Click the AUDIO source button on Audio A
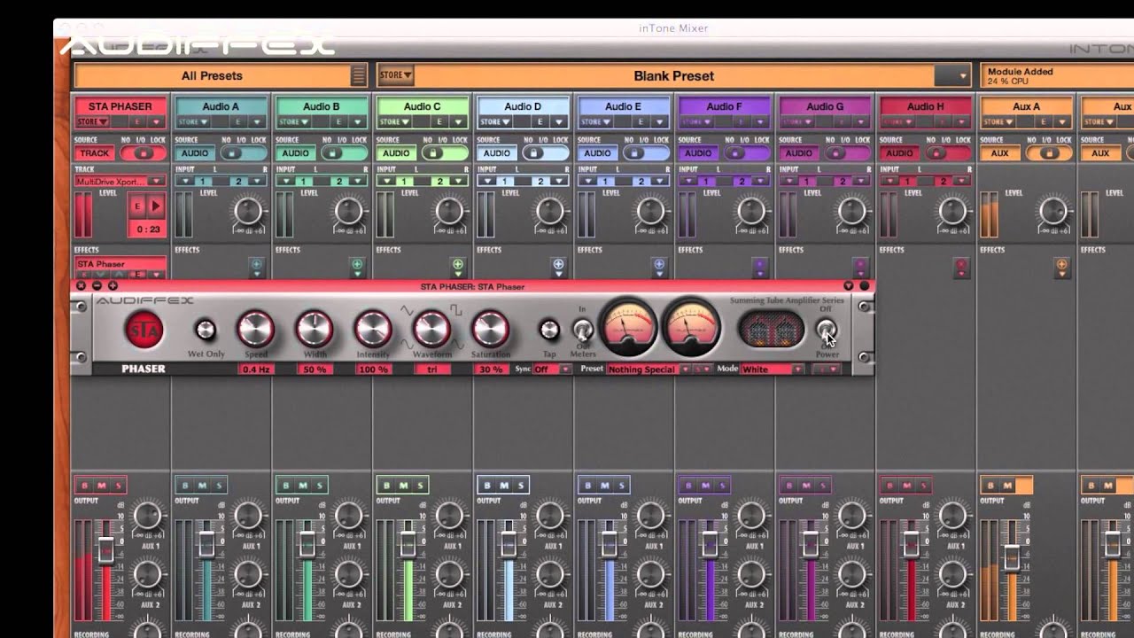Screen dimensions: 1134x638 pyautogui.click(x=195, y=153)
